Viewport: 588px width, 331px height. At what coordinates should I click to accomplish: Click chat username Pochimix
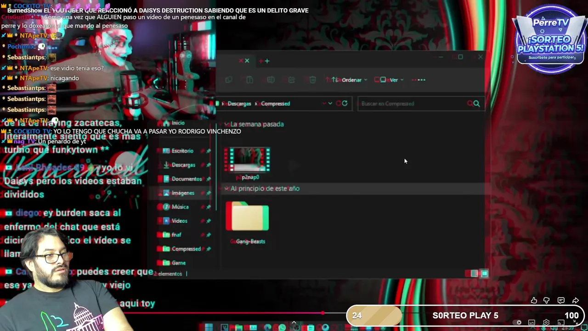(x=21, y=46)
